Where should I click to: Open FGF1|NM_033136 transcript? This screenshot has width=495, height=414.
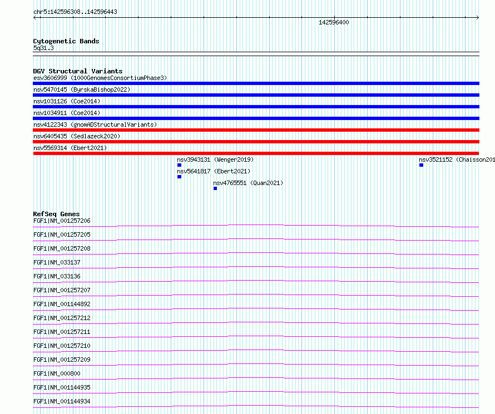(x=57, y=276)
